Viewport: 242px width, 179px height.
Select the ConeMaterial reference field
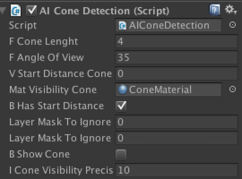point(169,89)
